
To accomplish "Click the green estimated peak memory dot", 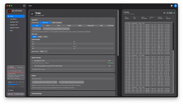I will click(x=8, y=78).
